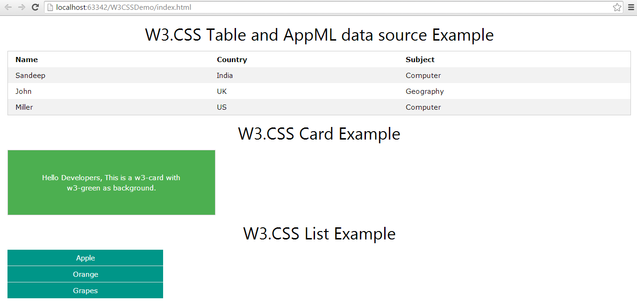The height and width of the screenshot is (302, 637).
Task: Click the W3.CSS List Example heading
Action: click(319, 233)
